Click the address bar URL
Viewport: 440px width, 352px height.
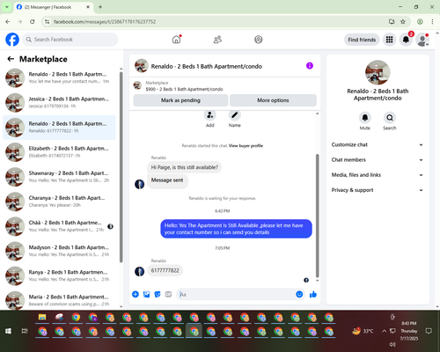coord(105,22)
